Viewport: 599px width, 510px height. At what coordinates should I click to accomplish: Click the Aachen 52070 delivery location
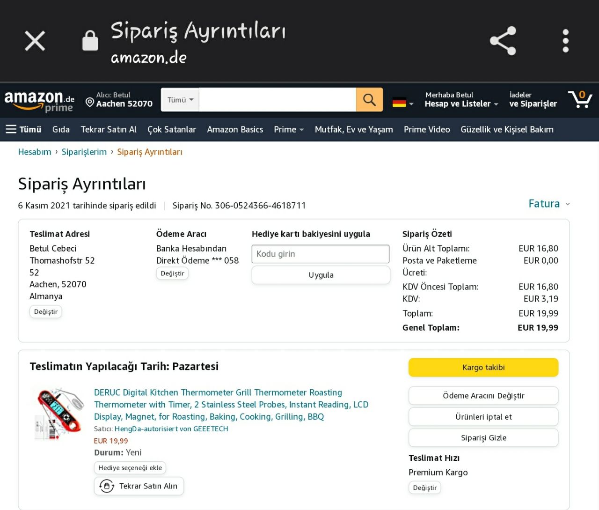(119, 100)
